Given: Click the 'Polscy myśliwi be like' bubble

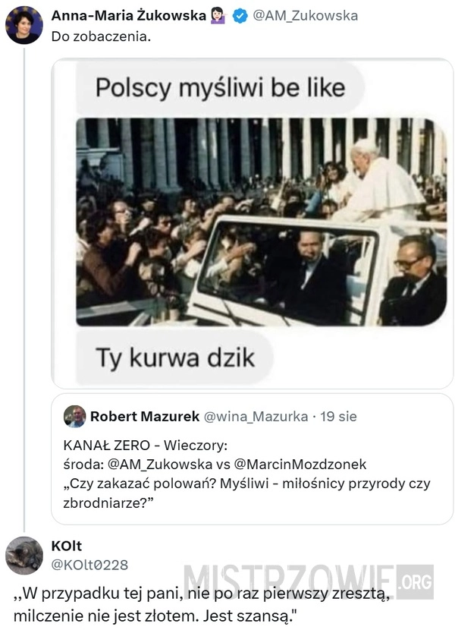Looking at the screenshot, I should [x=221, y=88].
